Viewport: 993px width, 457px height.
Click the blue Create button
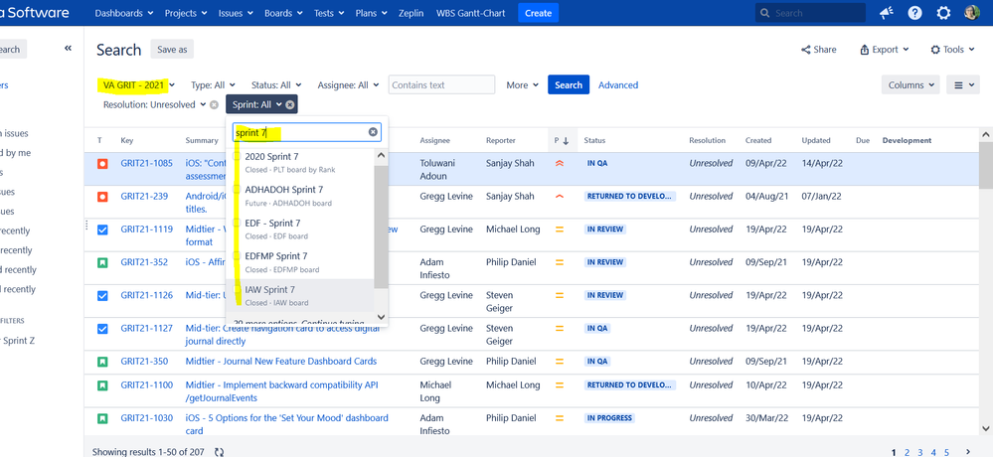(538, 13)
